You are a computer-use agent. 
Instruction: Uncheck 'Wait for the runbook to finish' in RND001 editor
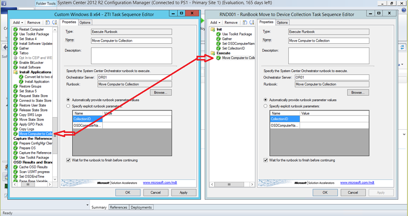click(266, 160)
